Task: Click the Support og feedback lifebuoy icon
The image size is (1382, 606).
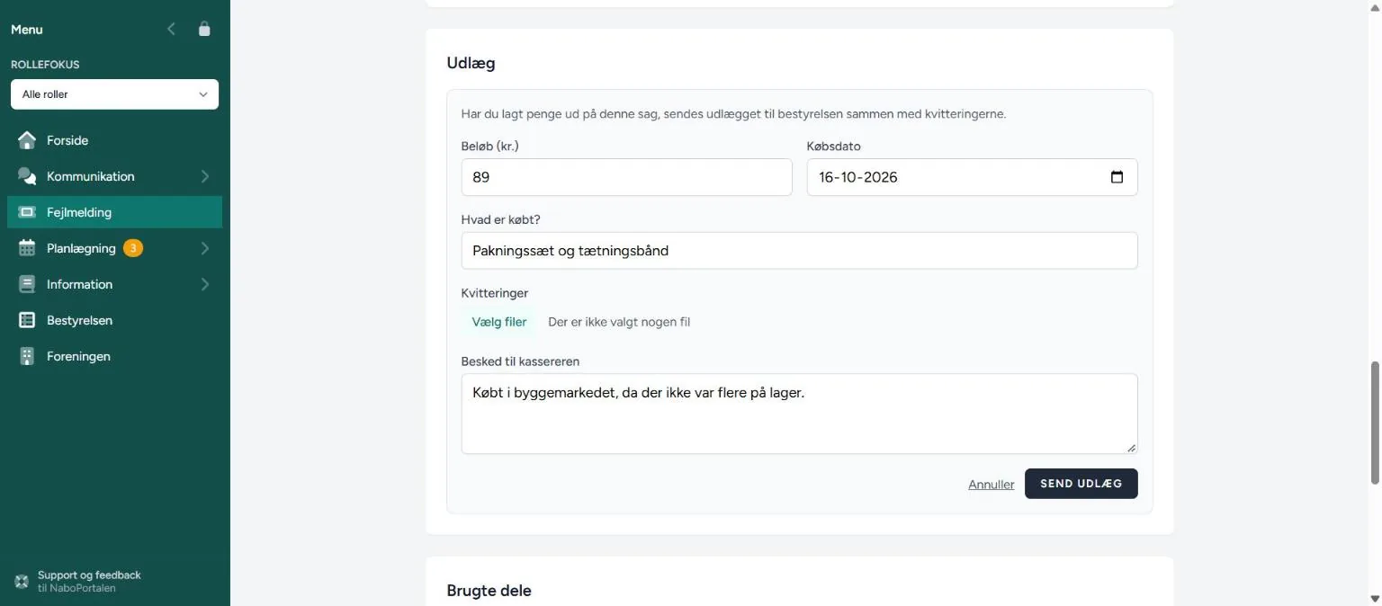Action: coord(22,582)
